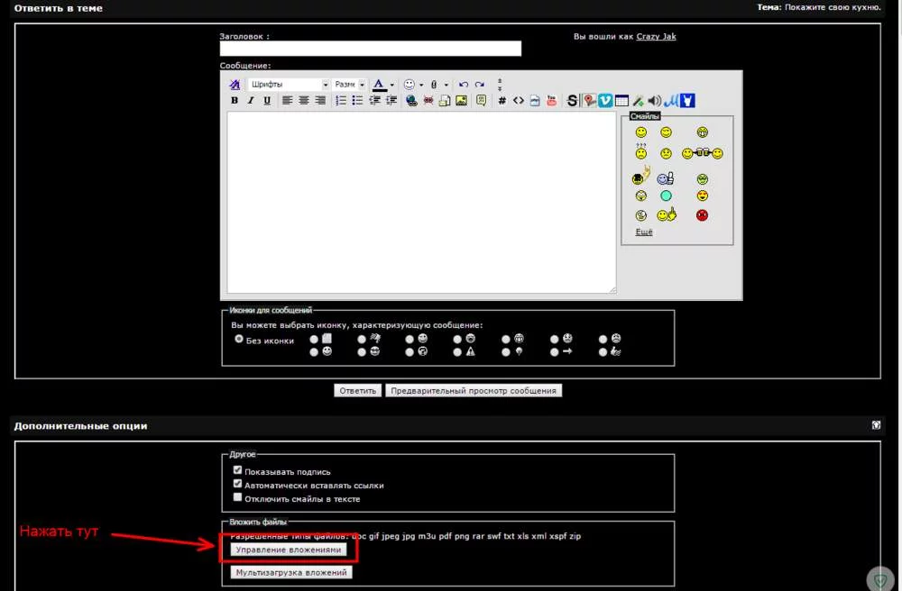Toggle underline text formatting

267,101
